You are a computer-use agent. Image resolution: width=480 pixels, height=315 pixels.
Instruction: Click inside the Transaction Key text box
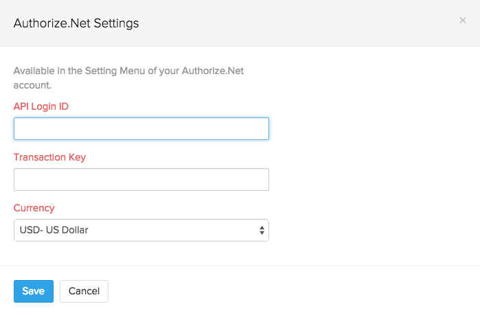(141, 180)
